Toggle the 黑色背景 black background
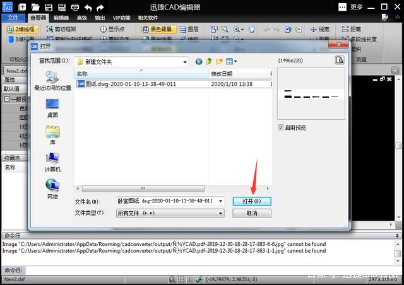 tap(158, 30)
